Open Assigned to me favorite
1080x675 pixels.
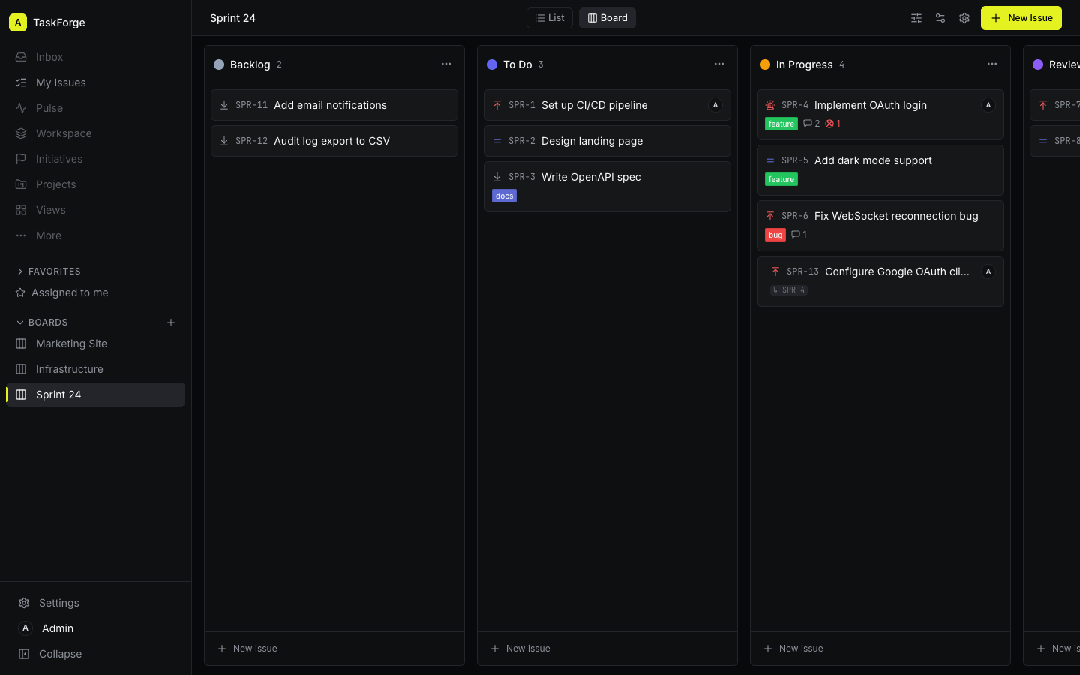(95, 292)
